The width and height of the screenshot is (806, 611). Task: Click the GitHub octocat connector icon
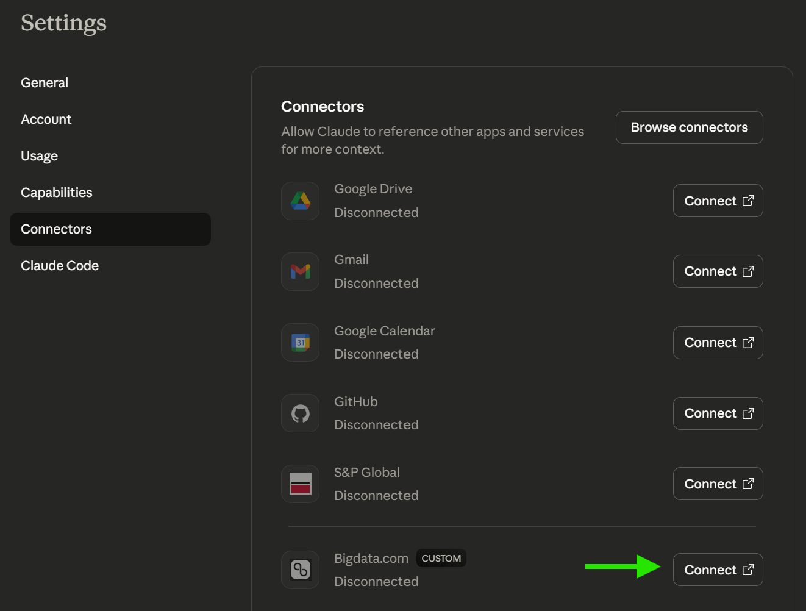[300, 413]
